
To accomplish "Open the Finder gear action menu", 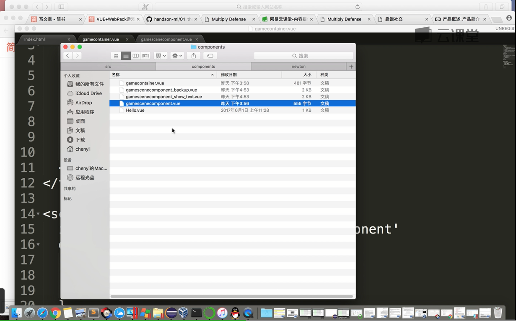I will [x=177, y=56].
